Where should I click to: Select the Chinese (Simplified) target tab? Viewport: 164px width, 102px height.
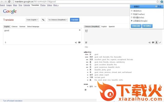pyautogui.click(x=92, y=27)
